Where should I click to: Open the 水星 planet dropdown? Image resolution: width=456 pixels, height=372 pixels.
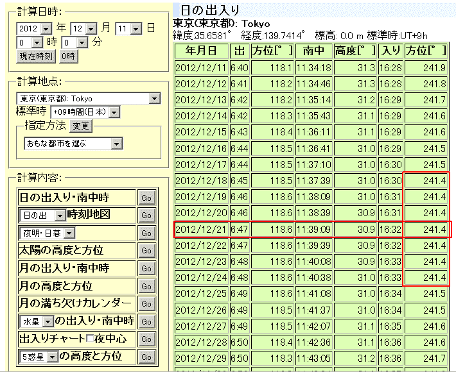(x=37, y=321)
